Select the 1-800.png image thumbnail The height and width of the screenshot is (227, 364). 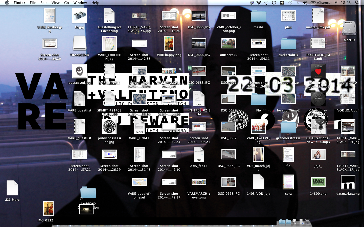pyautogui.click(x=318, y=182)
